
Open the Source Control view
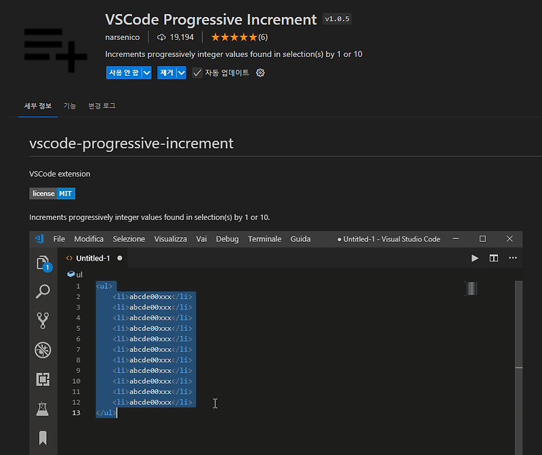pyautogui.click(x=43, y=321)
